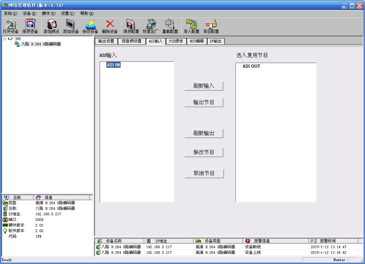This screenshot has height=264, width=365.
Task: Switch to the 视音频设置 tab
Action: pyautogui.click(x=131, y=41)
